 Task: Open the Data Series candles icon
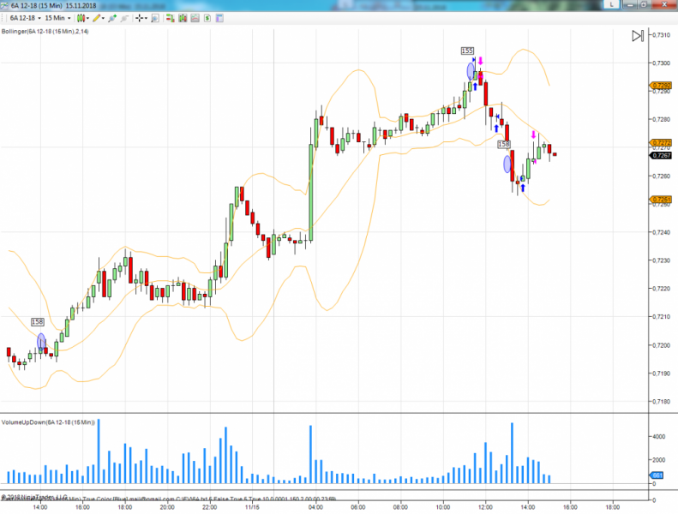pyautogui.click(x=183, y=18)
